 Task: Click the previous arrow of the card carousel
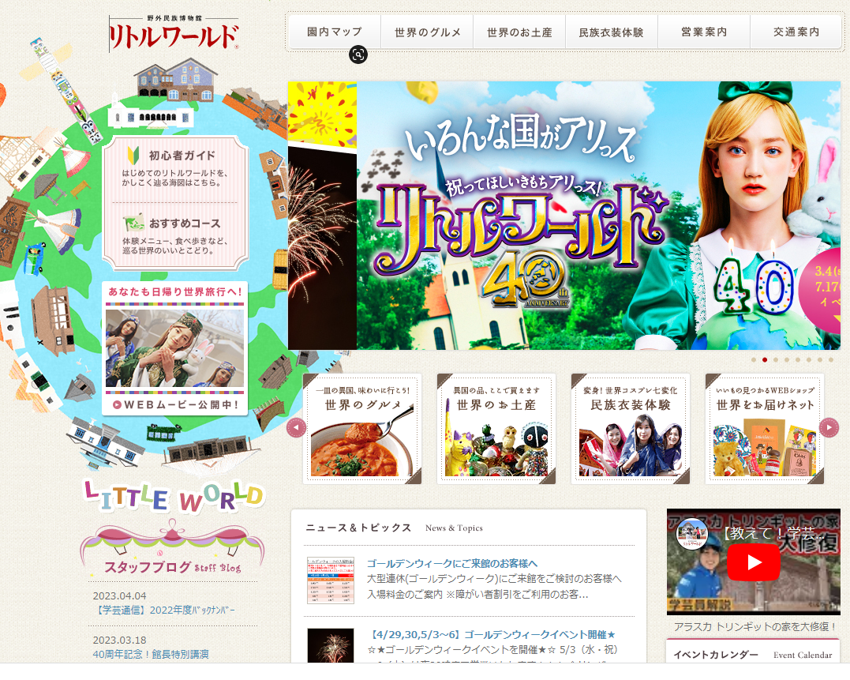(x=296, y=428)
